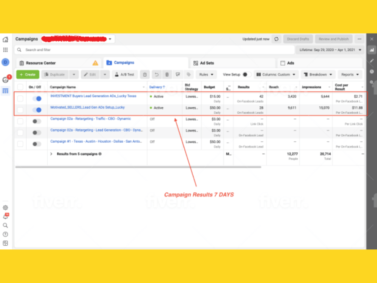Viewport: 377px width, 283px height.
Task: Open the bell alerts icon
Action: click(x=5, y=216)
